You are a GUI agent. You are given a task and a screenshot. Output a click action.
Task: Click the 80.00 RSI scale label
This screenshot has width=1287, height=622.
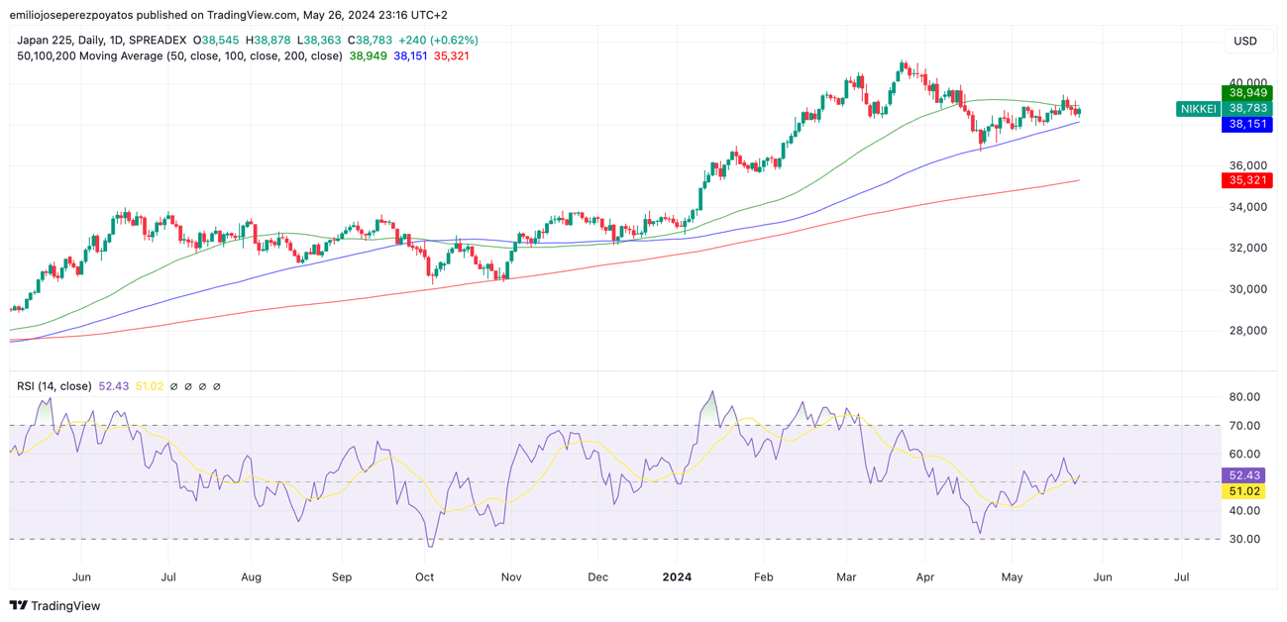1244,397
